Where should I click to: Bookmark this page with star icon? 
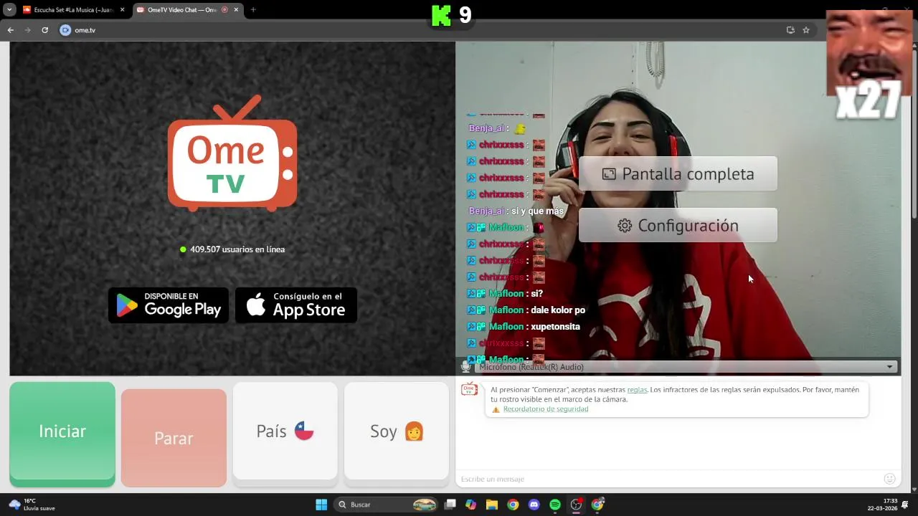[806, 30]
